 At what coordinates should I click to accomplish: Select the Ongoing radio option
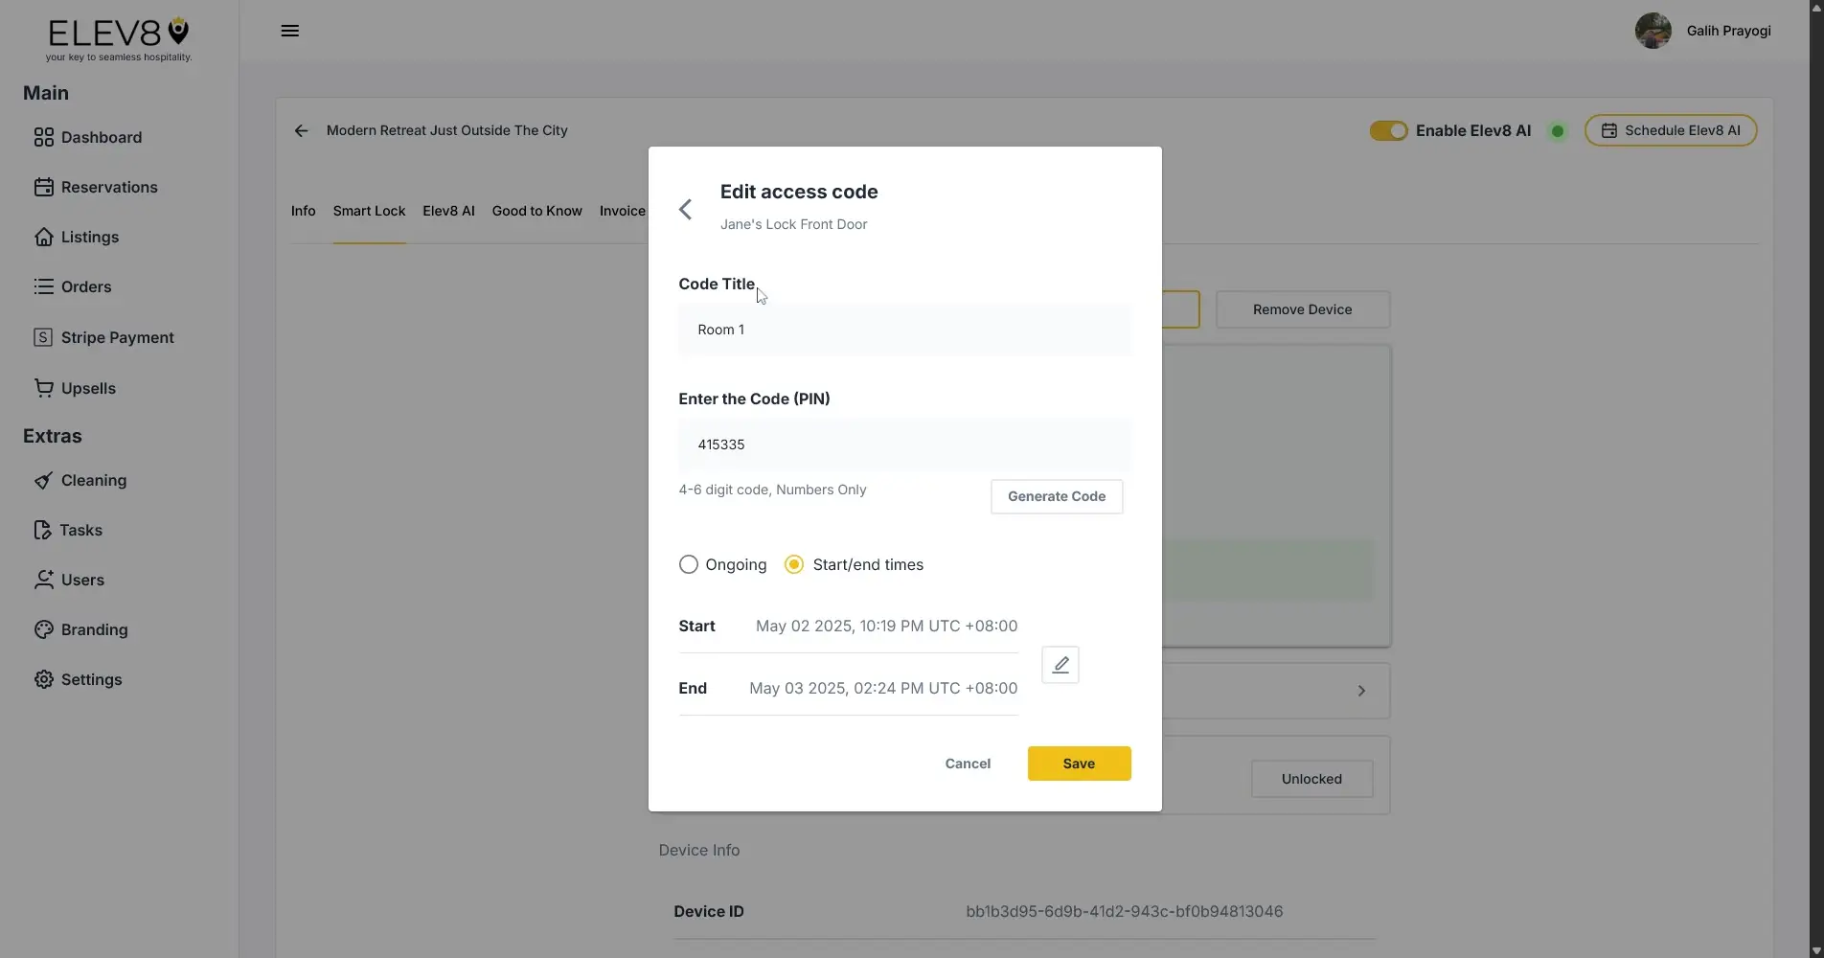coord(688,565)
